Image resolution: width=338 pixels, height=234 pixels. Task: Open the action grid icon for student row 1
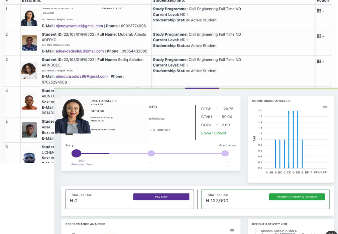[x=320, y=11]
